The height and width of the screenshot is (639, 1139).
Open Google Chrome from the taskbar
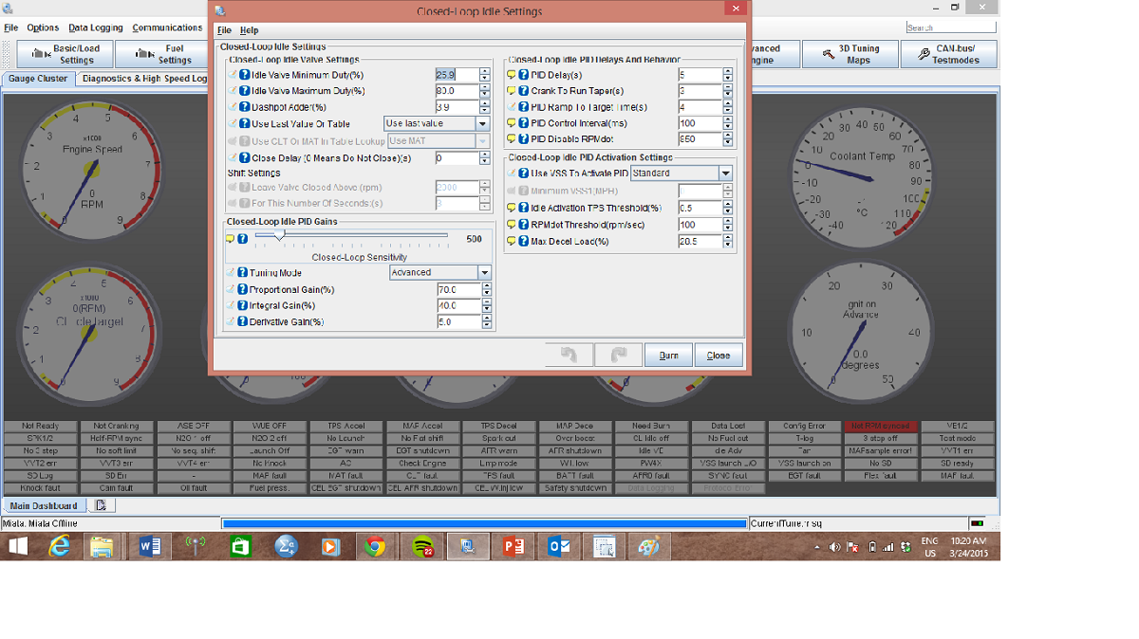[375, 547]
